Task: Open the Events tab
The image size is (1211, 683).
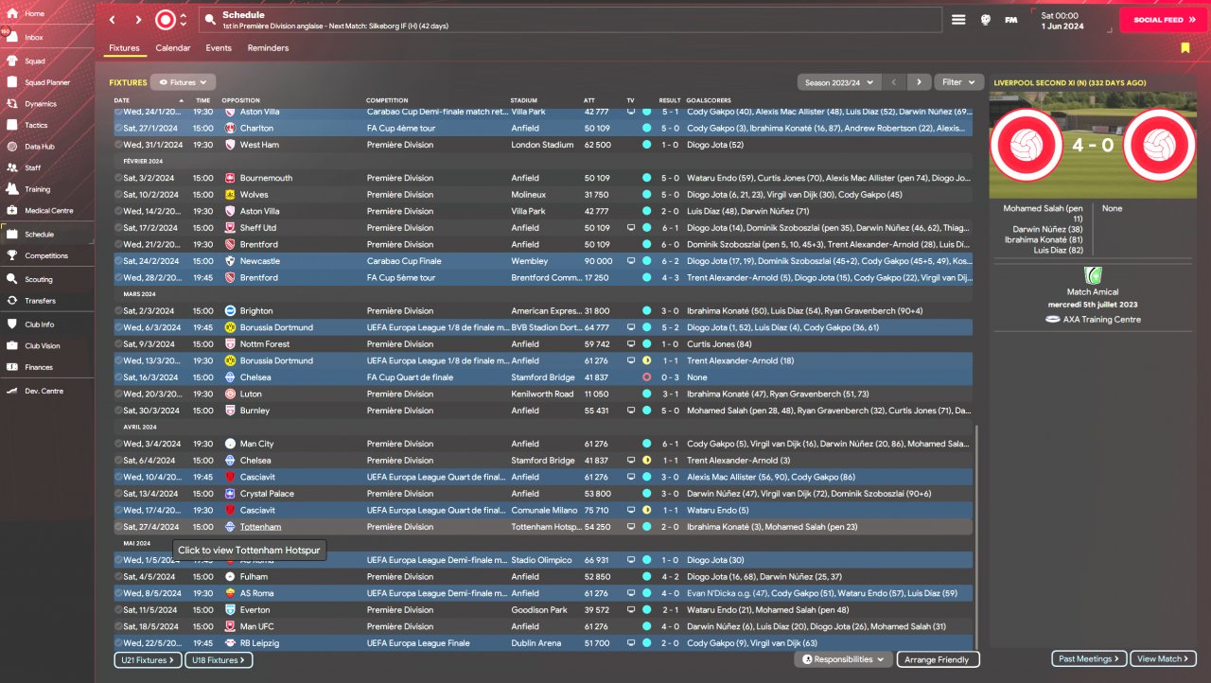Action: [219, 48]
